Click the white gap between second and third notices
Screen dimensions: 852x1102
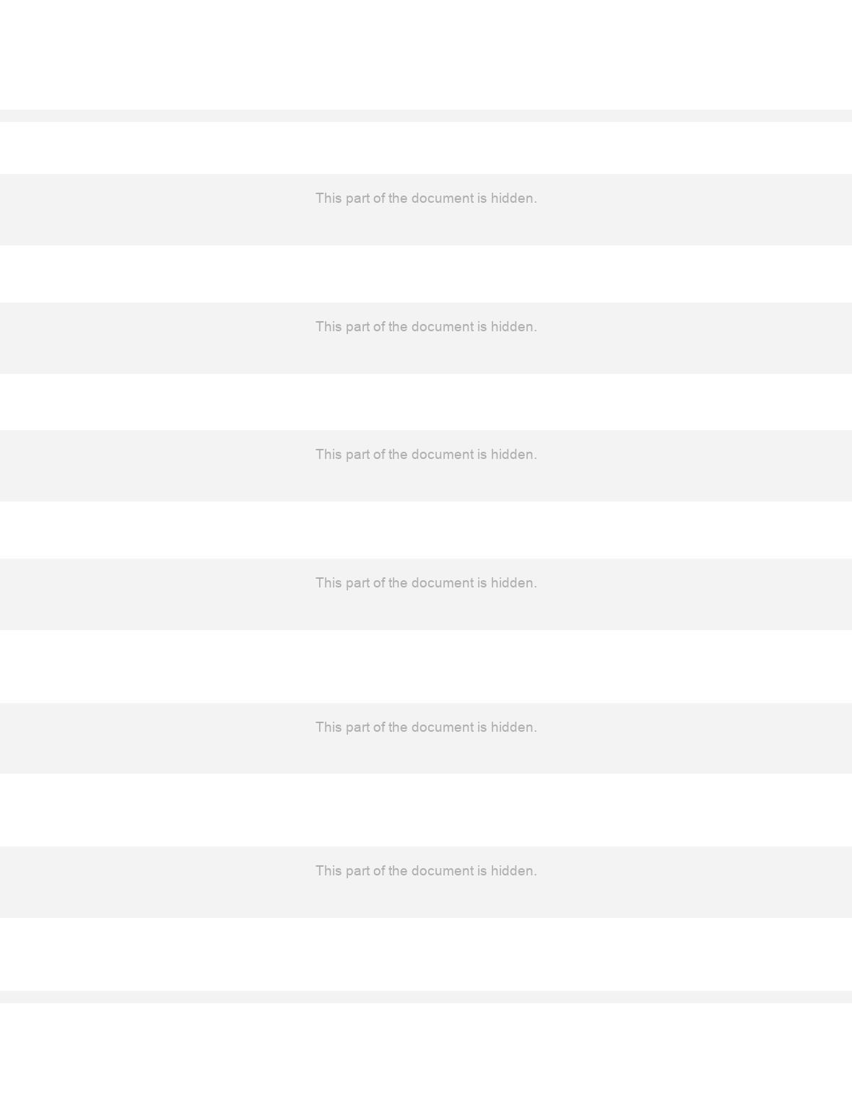426,402
